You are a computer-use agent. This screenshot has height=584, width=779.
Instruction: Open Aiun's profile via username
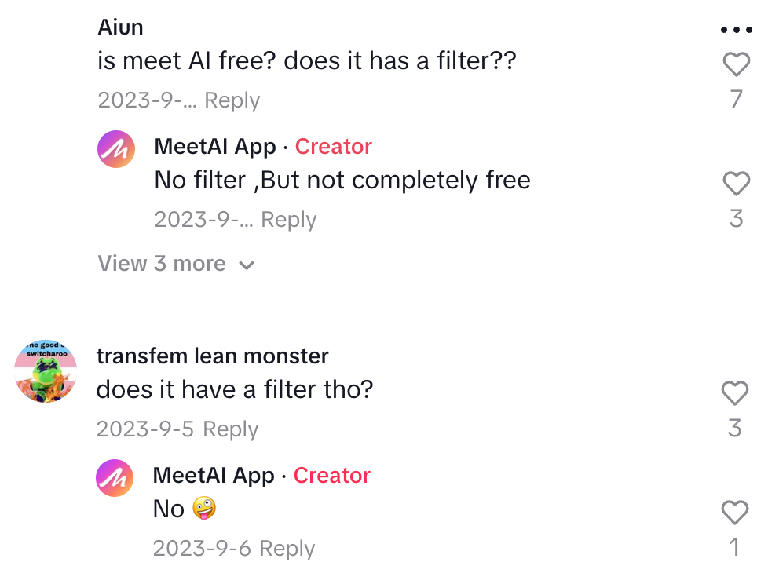click(x=120, y=27)
